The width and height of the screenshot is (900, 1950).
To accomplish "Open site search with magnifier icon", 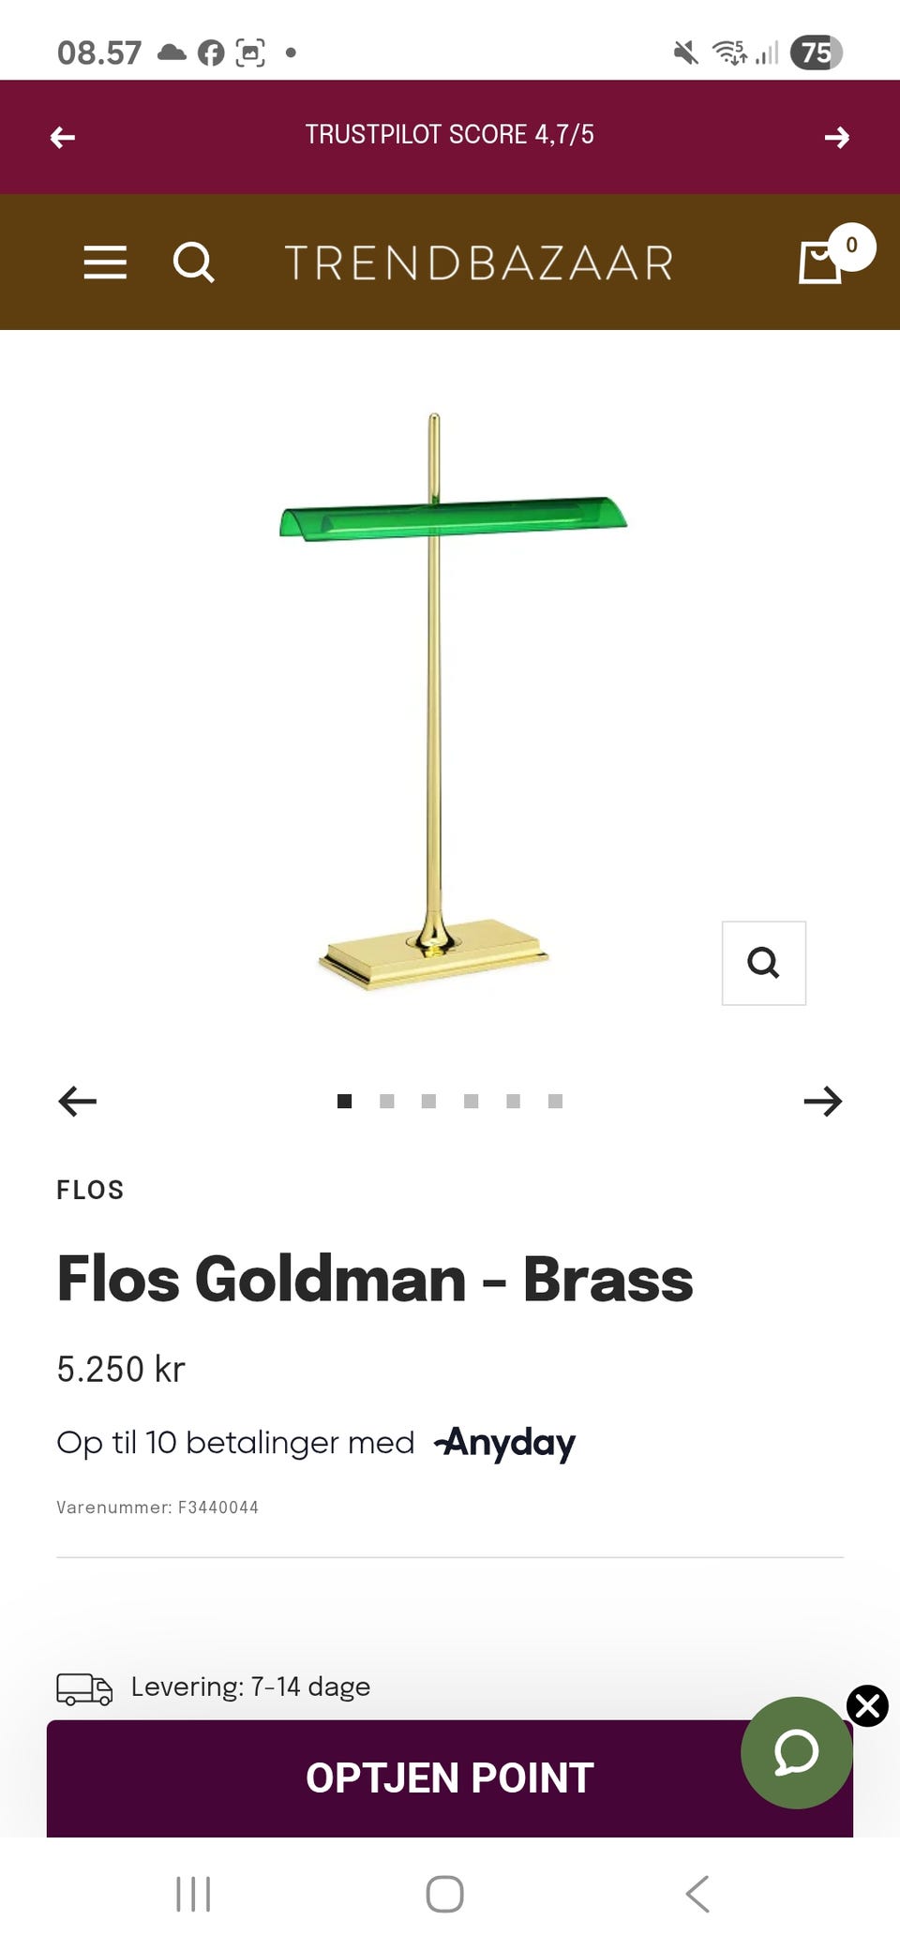I will pyautogui.click(x=194, y=262).
